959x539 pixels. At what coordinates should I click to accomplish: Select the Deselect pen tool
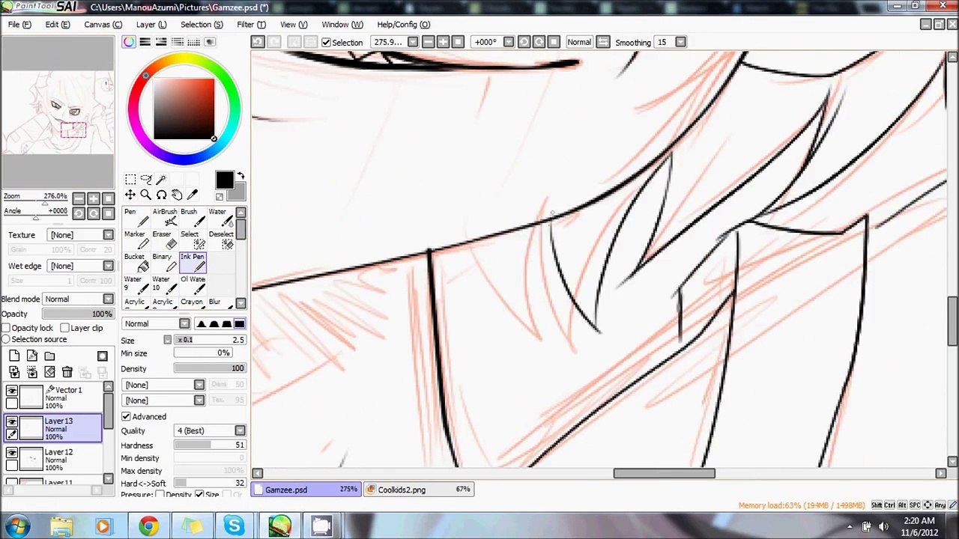point(221,240)
